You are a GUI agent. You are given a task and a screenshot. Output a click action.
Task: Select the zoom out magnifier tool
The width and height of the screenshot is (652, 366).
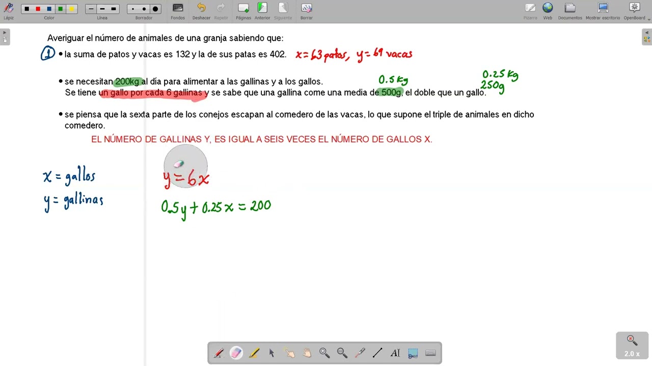[342, 353]
